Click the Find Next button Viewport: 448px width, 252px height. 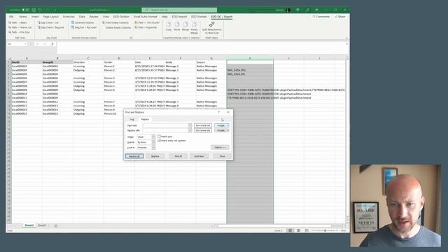click(199, 156)
